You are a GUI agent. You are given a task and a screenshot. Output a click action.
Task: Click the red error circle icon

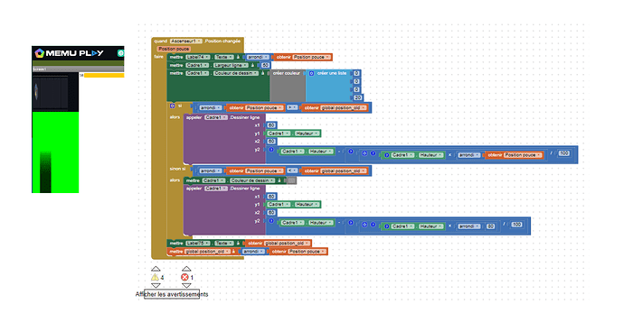184,277
